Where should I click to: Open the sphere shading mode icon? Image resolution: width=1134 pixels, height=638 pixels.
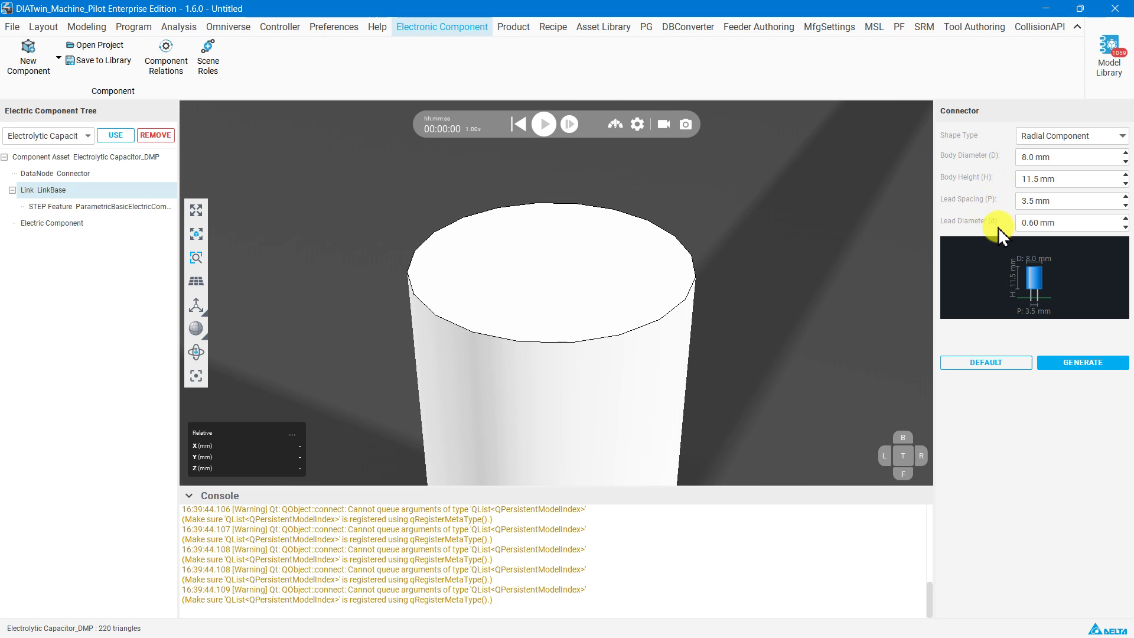[196, 328]
